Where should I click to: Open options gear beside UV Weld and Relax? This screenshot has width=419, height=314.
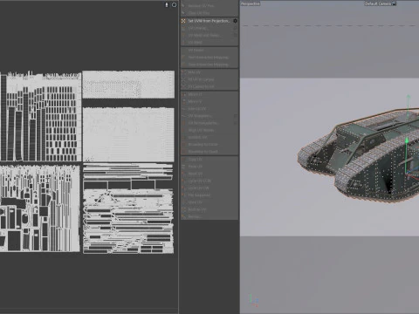235,35
